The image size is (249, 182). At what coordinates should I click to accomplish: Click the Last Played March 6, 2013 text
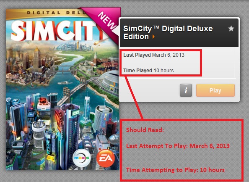(x=154, y=55)
